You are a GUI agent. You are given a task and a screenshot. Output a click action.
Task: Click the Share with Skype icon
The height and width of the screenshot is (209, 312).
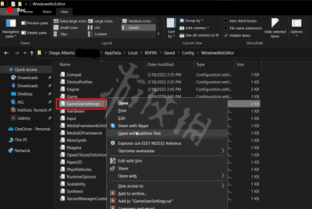pos(113,126)
